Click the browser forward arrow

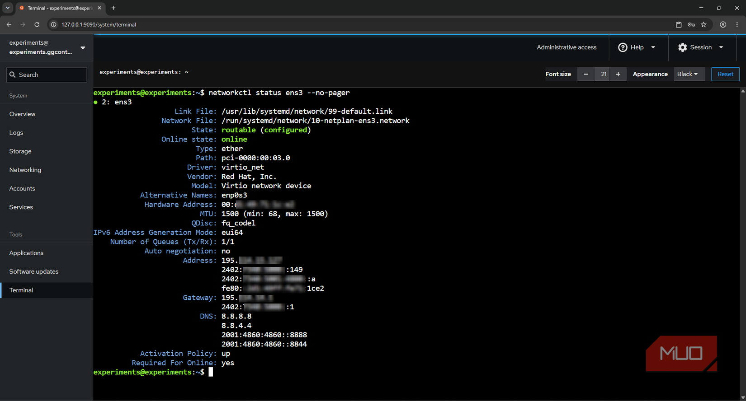pyautogui.click(x=23, y=24)
